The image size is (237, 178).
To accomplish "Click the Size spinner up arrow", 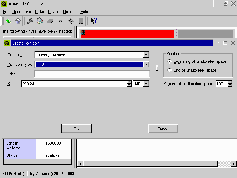I will (129, 82).
